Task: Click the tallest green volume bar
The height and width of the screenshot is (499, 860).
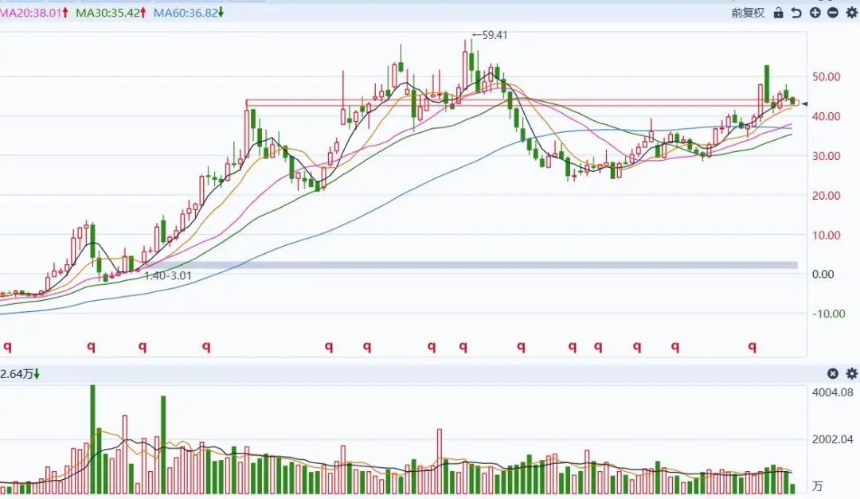Action: tap(92, 438)
